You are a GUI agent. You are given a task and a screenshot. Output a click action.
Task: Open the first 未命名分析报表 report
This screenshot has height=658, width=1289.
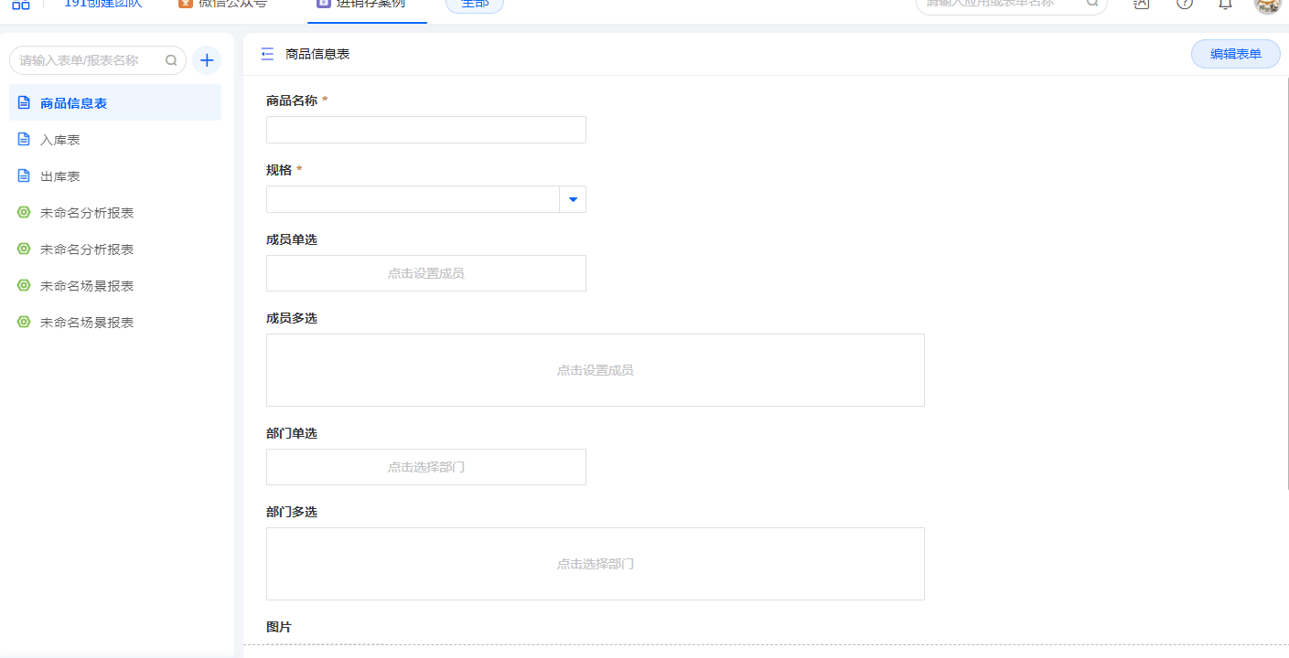point(87,213)
